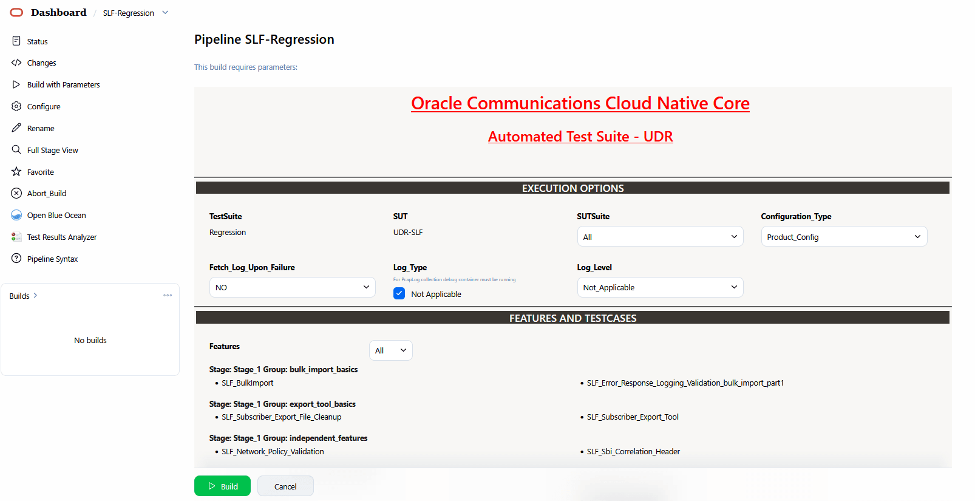Click the Test Results Analyzer link
This screenshot has width=975, height=501.
coord(62,237)
